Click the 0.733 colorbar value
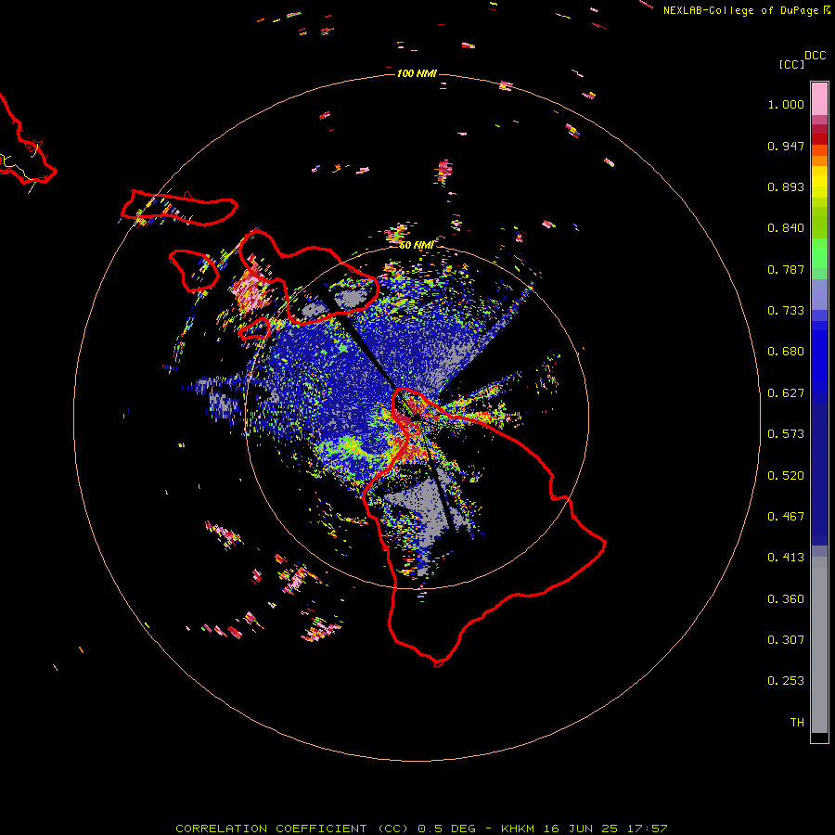 click(x=786, y=311)
